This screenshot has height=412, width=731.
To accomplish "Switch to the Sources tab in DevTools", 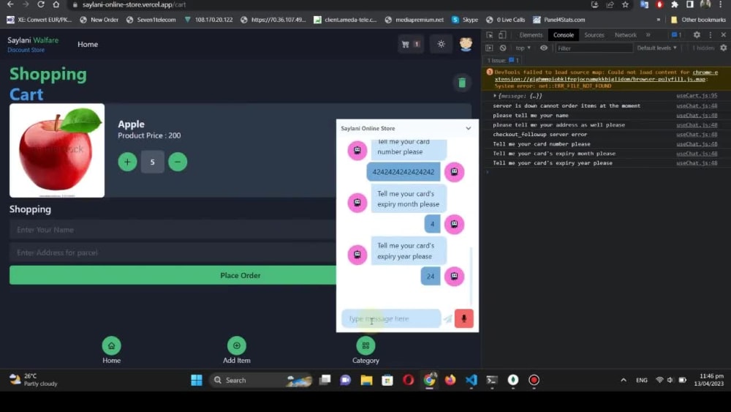I will point(594,35).
